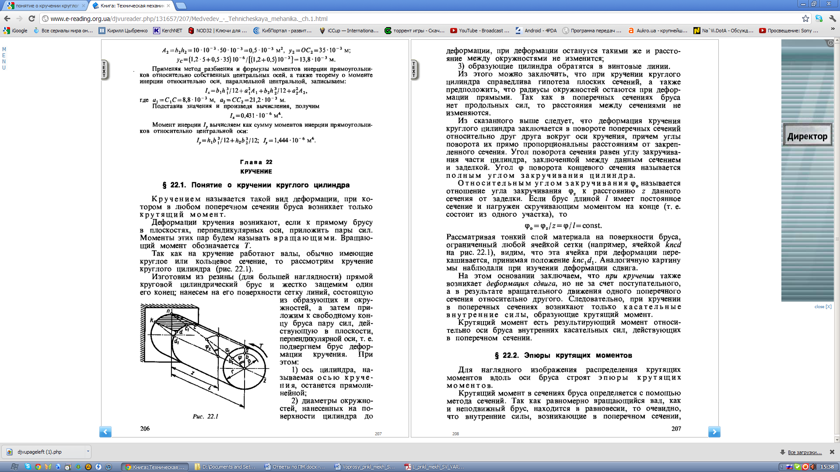
Task: Toggle TEXT view for left page
Action: (105, 69)
